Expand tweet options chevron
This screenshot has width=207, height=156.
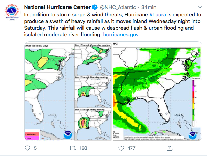click(x=200, y=7)
